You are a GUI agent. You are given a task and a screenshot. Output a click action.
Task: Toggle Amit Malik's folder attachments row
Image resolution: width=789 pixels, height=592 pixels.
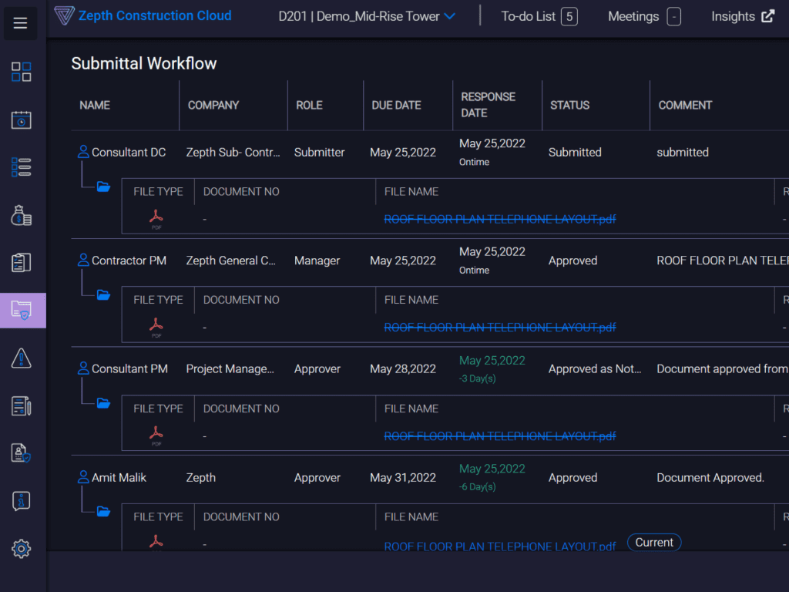pos(103,511)
